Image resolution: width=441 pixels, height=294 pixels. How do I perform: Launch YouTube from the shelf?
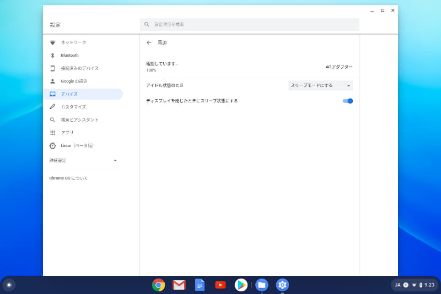220,285
